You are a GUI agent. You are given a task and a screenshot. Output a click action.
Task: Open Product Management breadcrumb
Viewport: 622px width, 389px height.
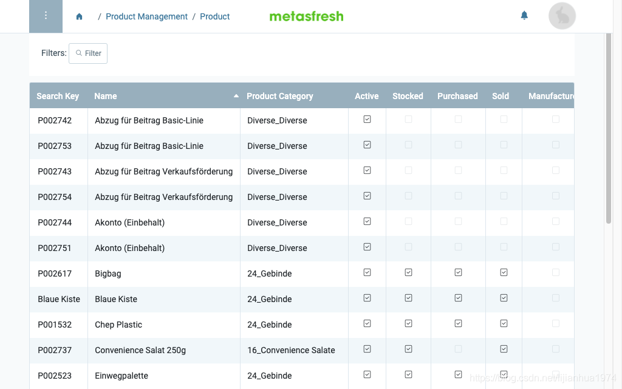[146, 16]
